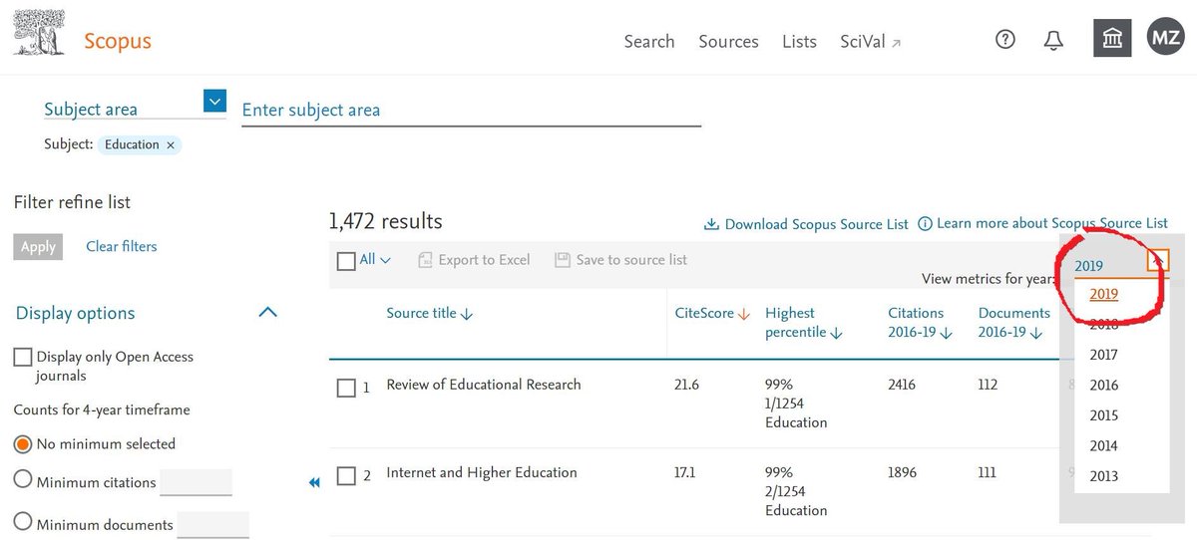Click the Export to Excel icon
This screenshot has height=540, width=1197.
coord(425,260)
